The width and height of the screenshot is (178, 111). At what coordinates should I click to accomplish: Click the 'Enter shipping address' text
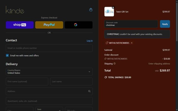[x=159, y=64]
